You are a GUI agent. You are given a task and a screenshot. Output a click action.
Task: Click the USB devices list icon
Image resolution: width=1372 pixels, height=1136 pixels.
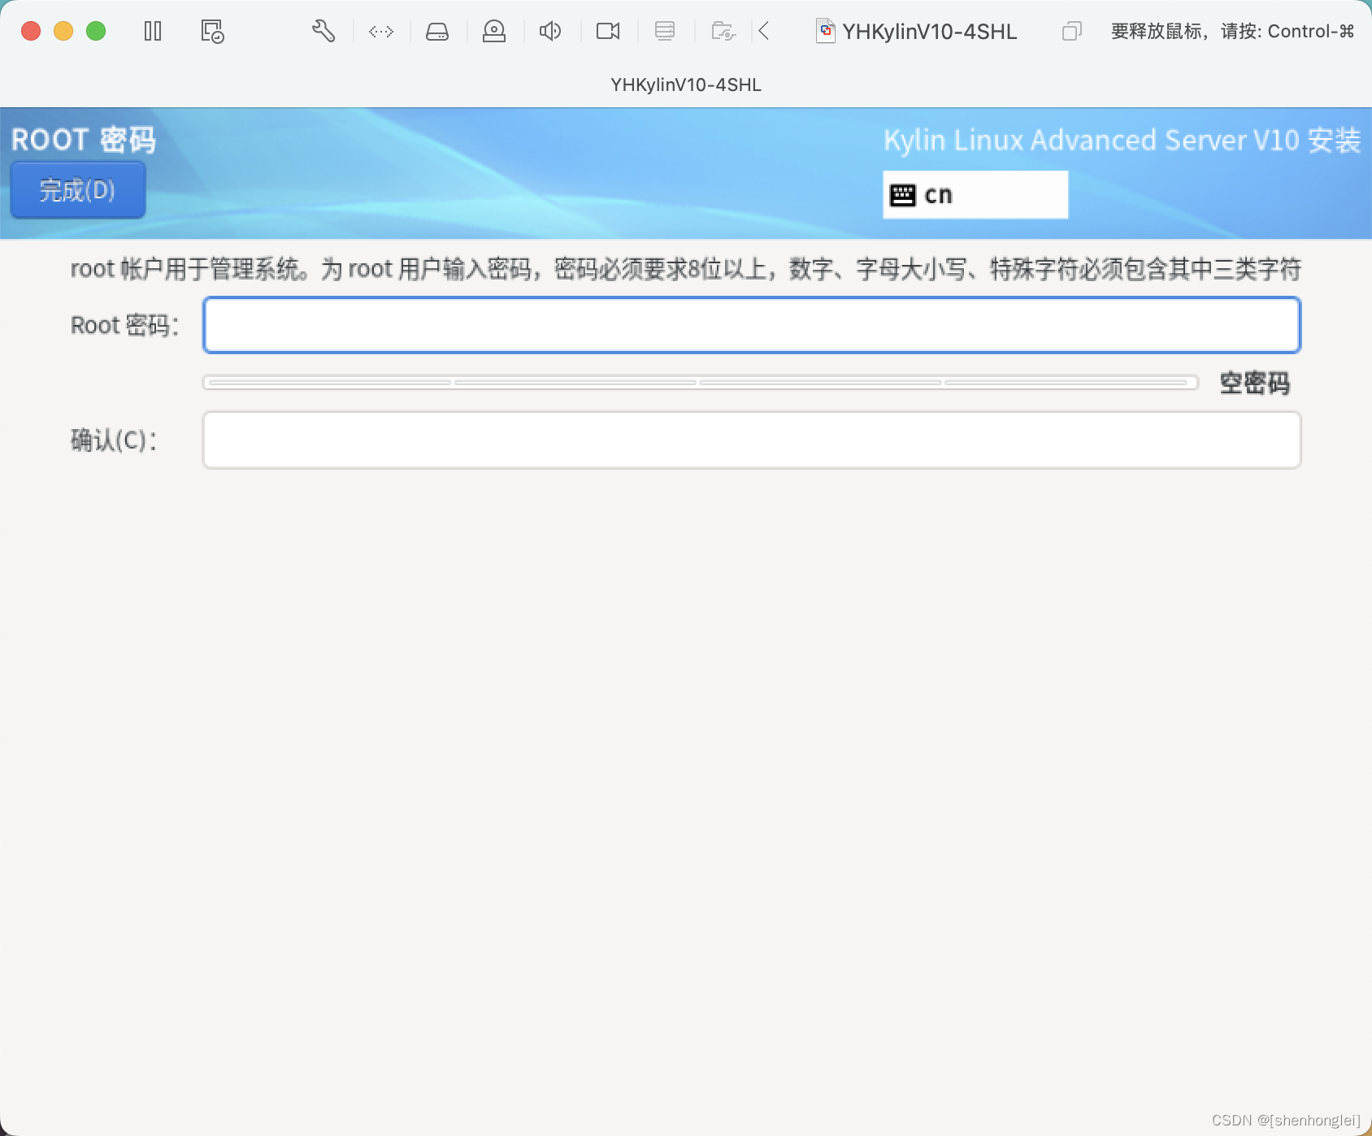click(665, 32)
